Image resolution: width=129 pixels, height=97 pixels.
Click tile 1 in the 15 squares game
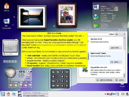[x=62, y=81]
